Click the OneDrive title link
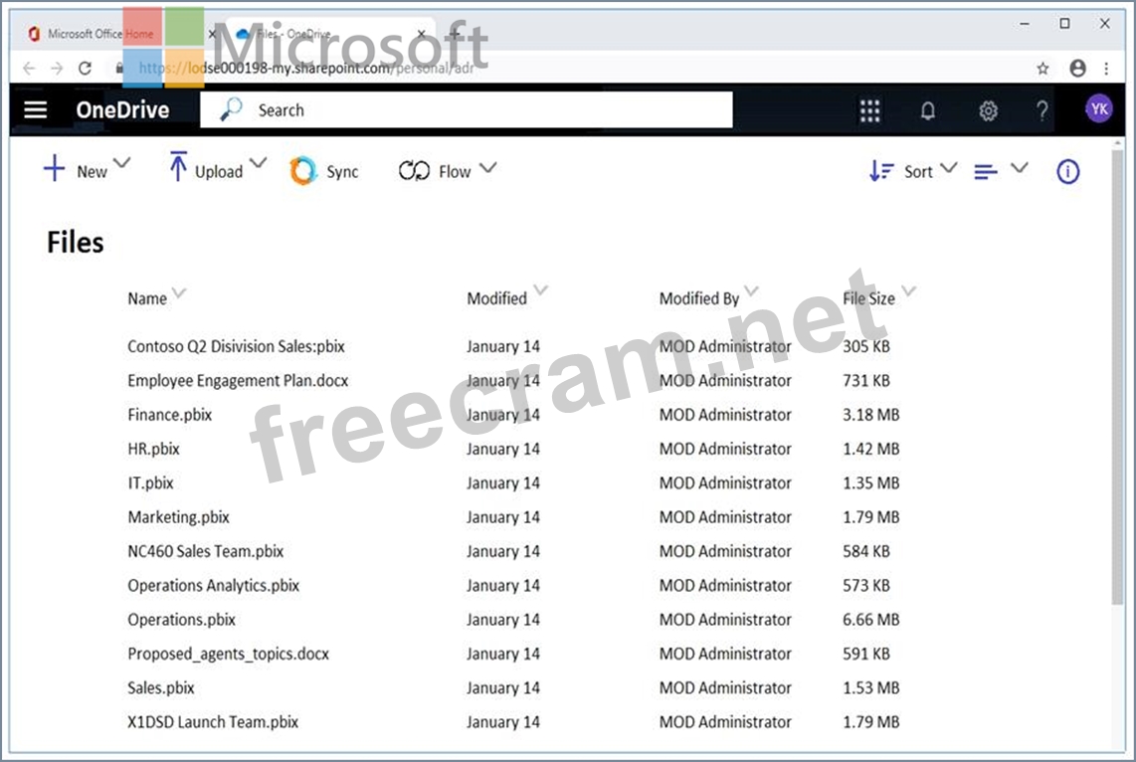This screenshot has width=1136, height=762. (x=122, y=110)
